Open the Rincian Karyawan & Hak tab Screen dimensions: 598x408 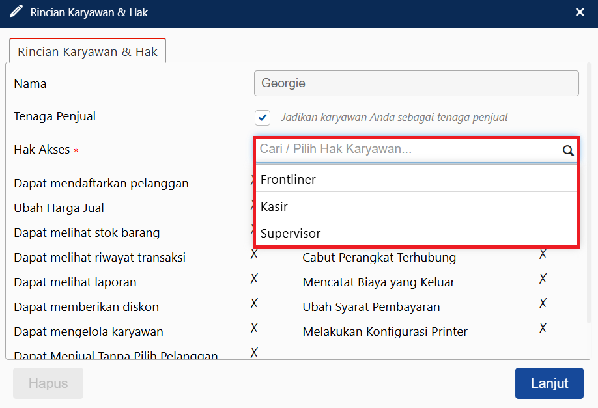pos(87,51)
